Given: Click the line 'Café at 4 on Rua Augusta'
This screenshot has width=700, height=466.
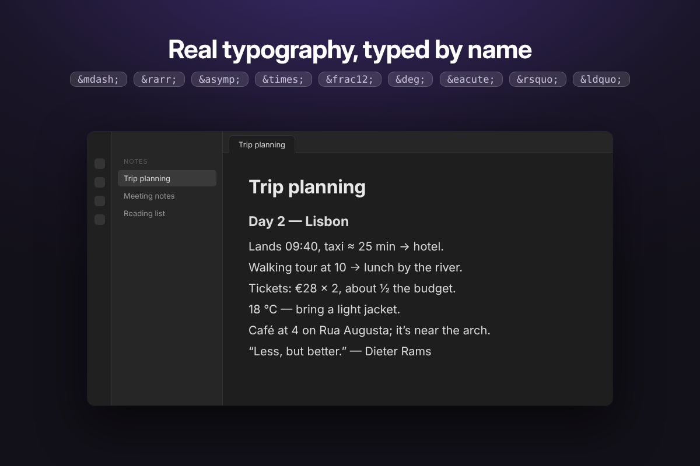Looking at the screenshot, I should tap(369, 330).
